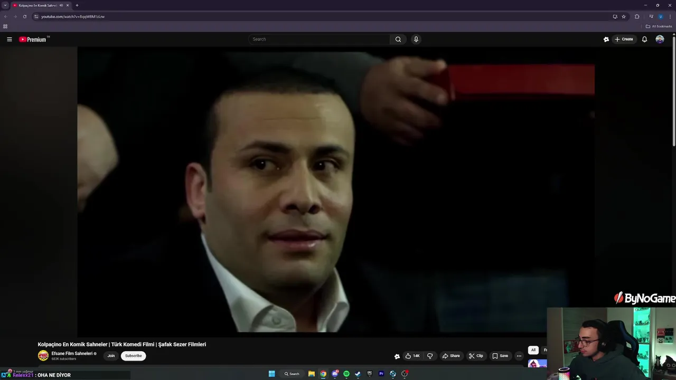The width and height of the screenshot is (676, 380).
Task: Click the YouTube Premium logo
Action: pos(34,39)
